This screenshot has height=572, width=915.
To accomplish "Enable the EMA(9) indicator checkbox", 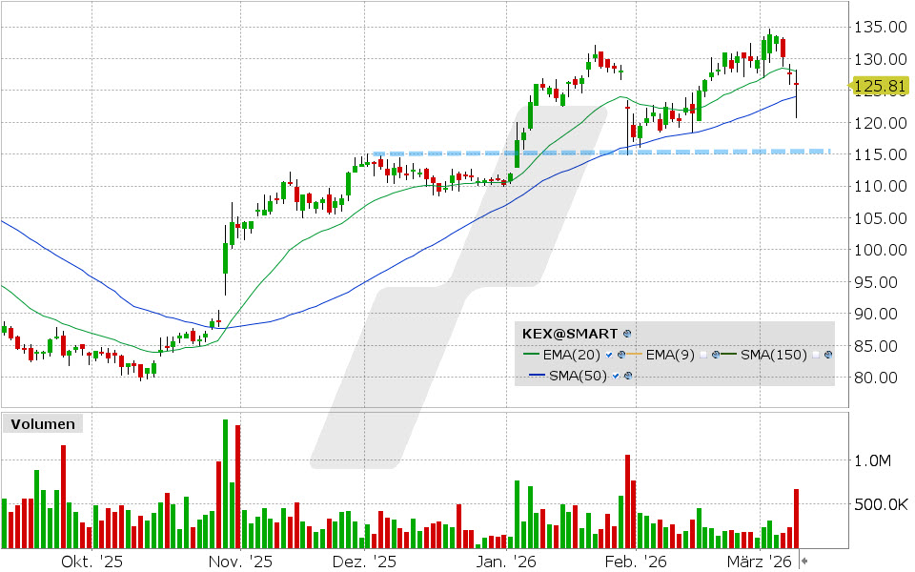I will tap(703, 354).
